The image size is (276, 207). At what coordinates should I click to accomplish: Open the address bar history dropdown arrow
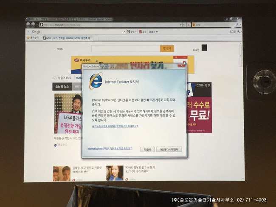pos(181,25)
